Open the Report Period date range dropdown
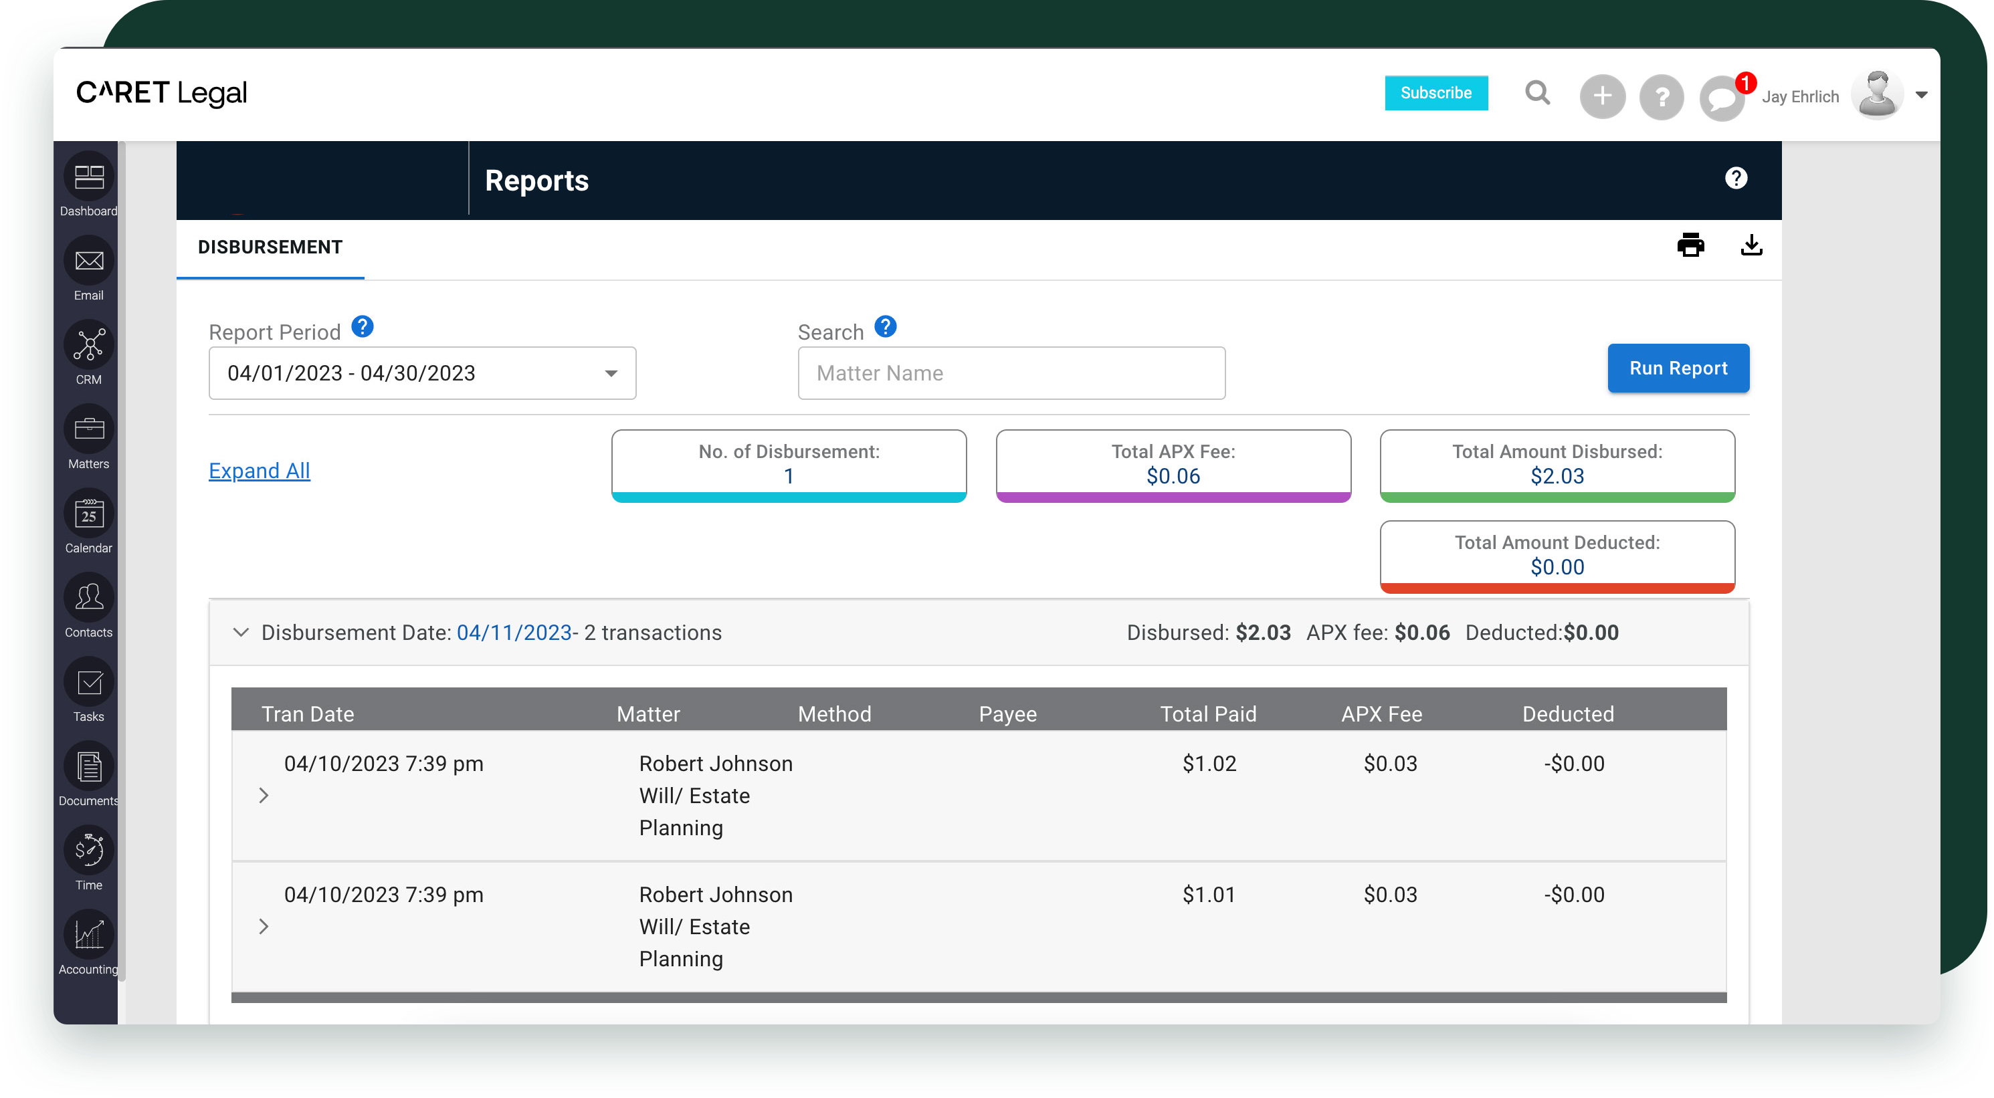 tap(423, 374)
